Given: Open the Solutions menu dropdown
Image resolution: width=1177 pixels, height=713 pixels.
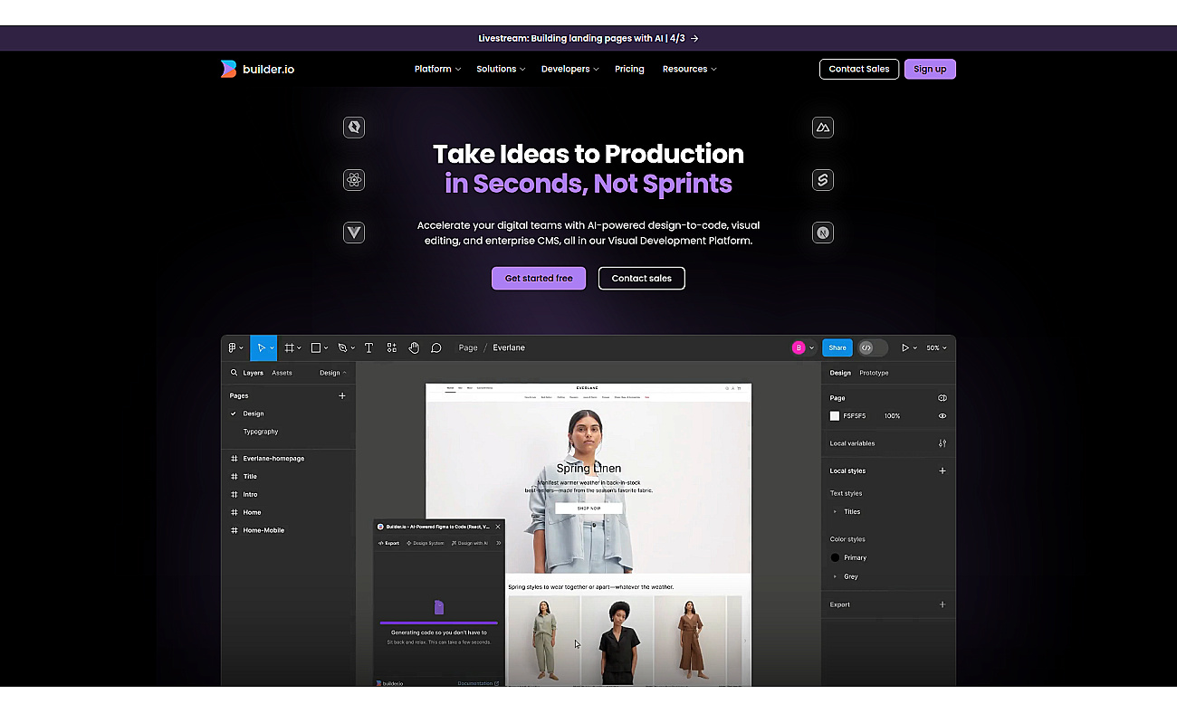Looking at the screenshot, I should click(501, 69).
